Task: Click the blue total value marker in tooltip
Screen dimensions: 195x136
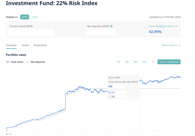Action: pyautogui.click(x=109, y=92)
